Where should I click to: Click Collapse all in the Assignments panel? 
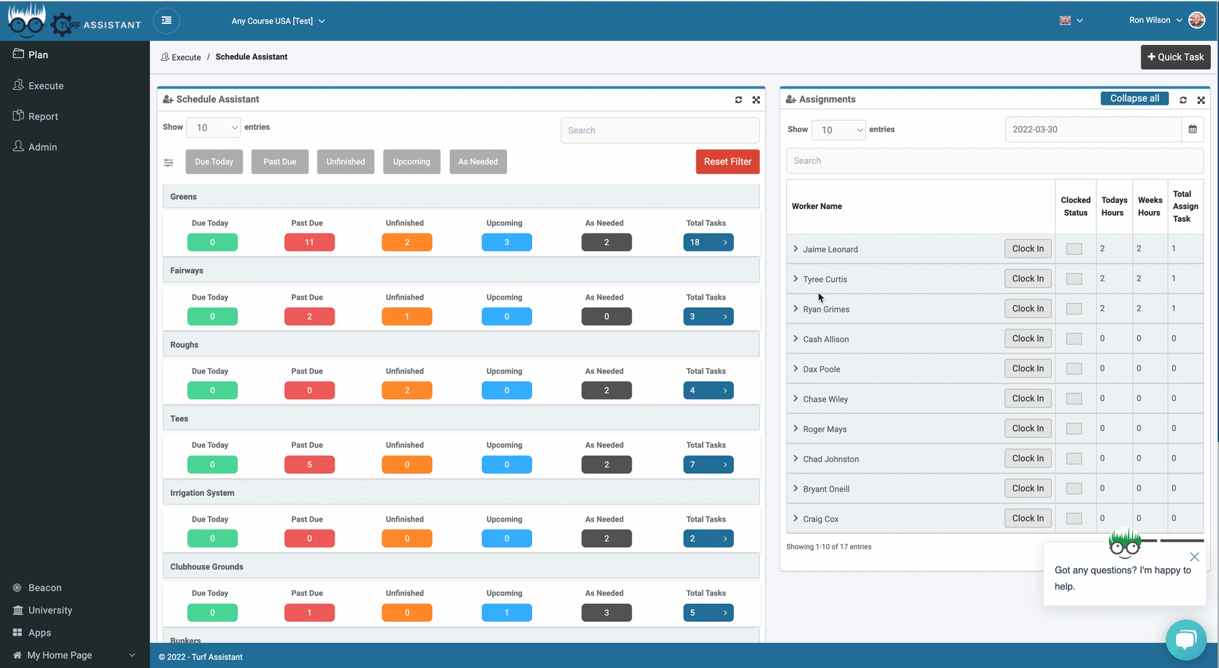[x=1134, y=98]
